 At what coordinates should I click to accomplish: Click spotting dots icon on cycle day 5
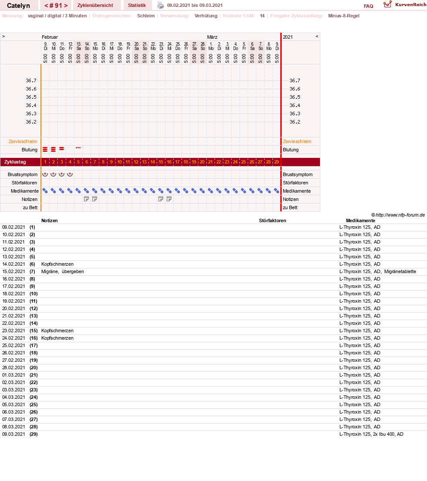(x=78, y=147)
